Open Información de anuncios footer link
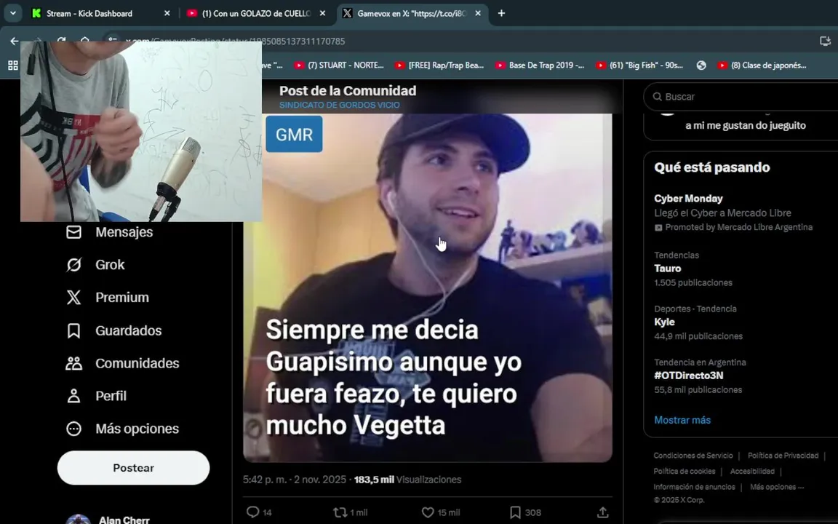838x524 pixels. 694,487
